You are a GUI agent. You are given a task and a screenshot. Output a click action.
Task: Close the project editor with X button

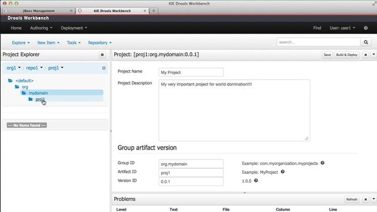coord(365,55)
